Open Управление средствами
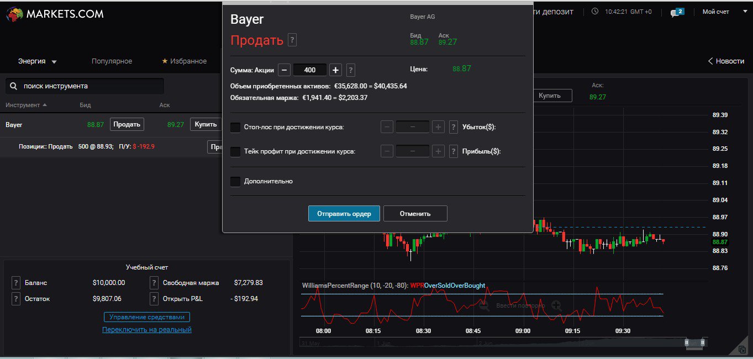Viewport: 753px width, 359px height. (x=147, y=317)
